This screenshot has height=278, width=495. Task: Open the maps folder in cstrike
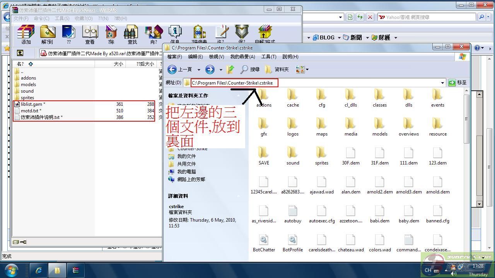322,127
